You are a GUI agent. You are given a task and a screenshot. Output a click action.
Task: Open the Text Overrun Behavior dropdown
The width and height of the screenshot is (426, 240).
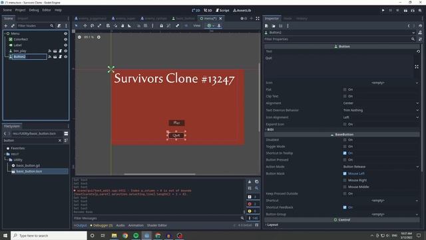point(381,110)
